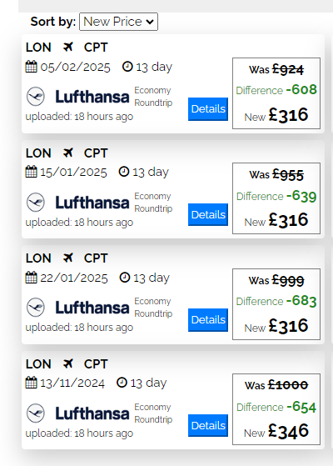Click the price box with Difference -639
The height and width of the screenshot is (466, 333).
pyautogui.click(x=276, y=198)
